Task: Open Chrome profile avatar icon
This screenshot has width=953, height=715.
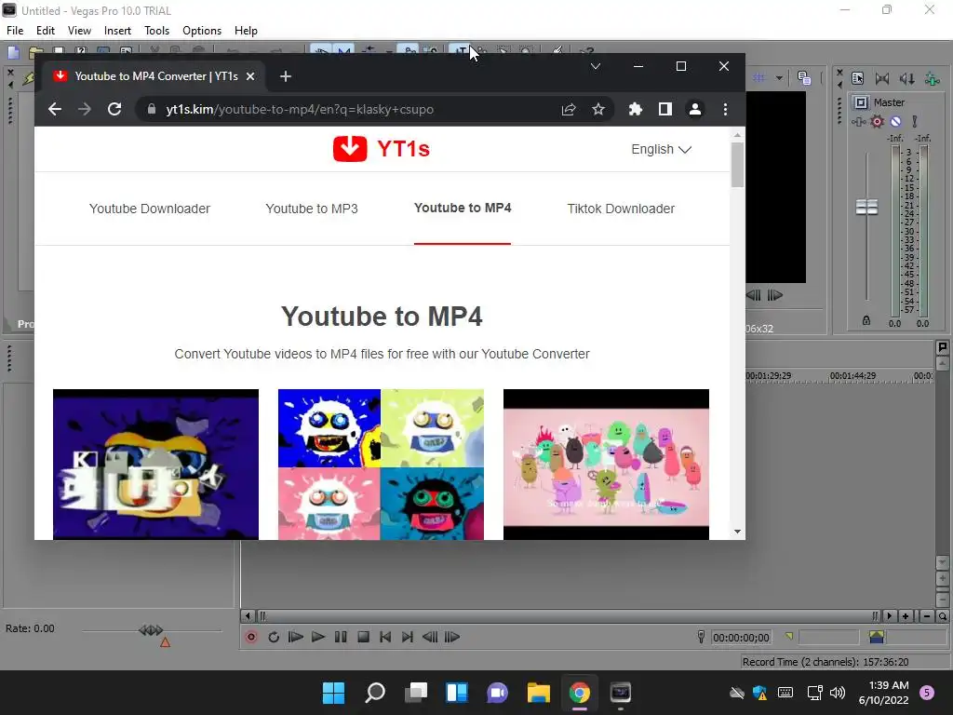Action: tap(694, 110)
